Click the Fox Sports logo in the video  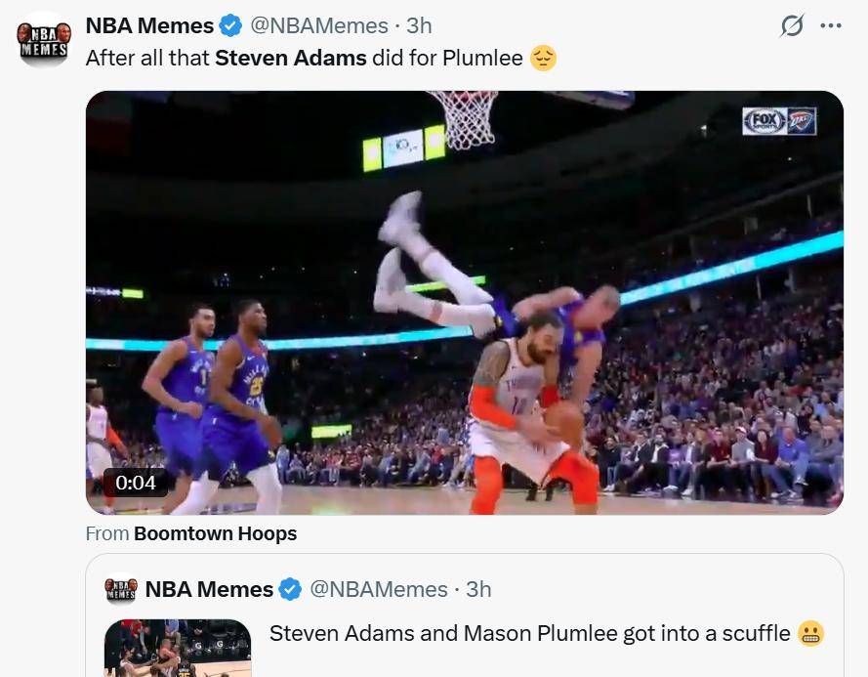tap(765, 121)
